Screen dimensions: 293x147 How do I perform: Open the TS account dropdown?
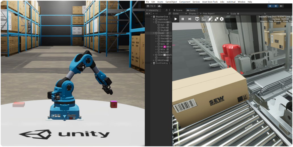(x=151, y=6)
